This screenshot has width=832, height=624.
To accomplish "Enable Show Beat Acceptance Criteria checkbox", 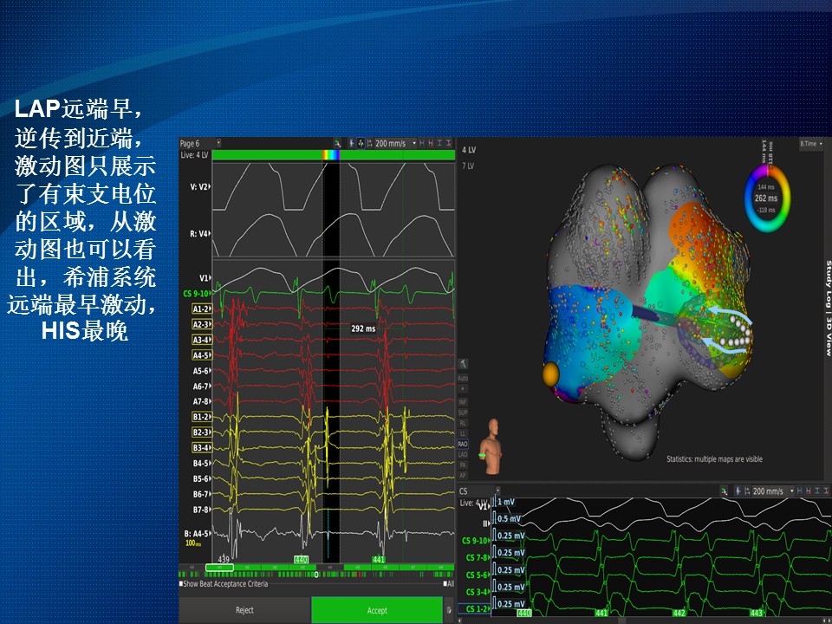I will [181, 583].
